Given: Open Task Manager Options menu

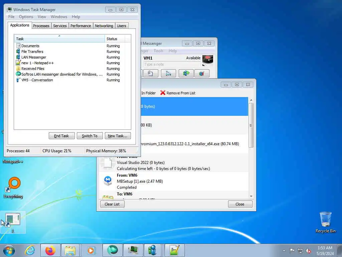Looking at the screenshot, I should [x=26, y=17].
